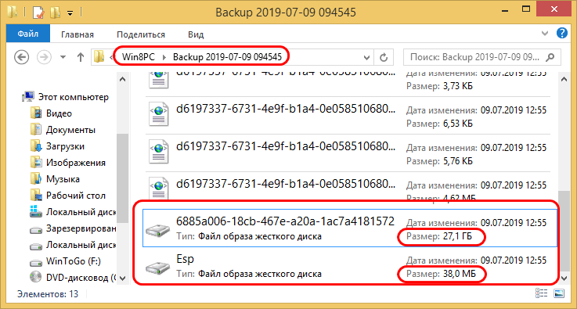
Task: Open Help with the question mark icon
Action: [x=562, y=34]
